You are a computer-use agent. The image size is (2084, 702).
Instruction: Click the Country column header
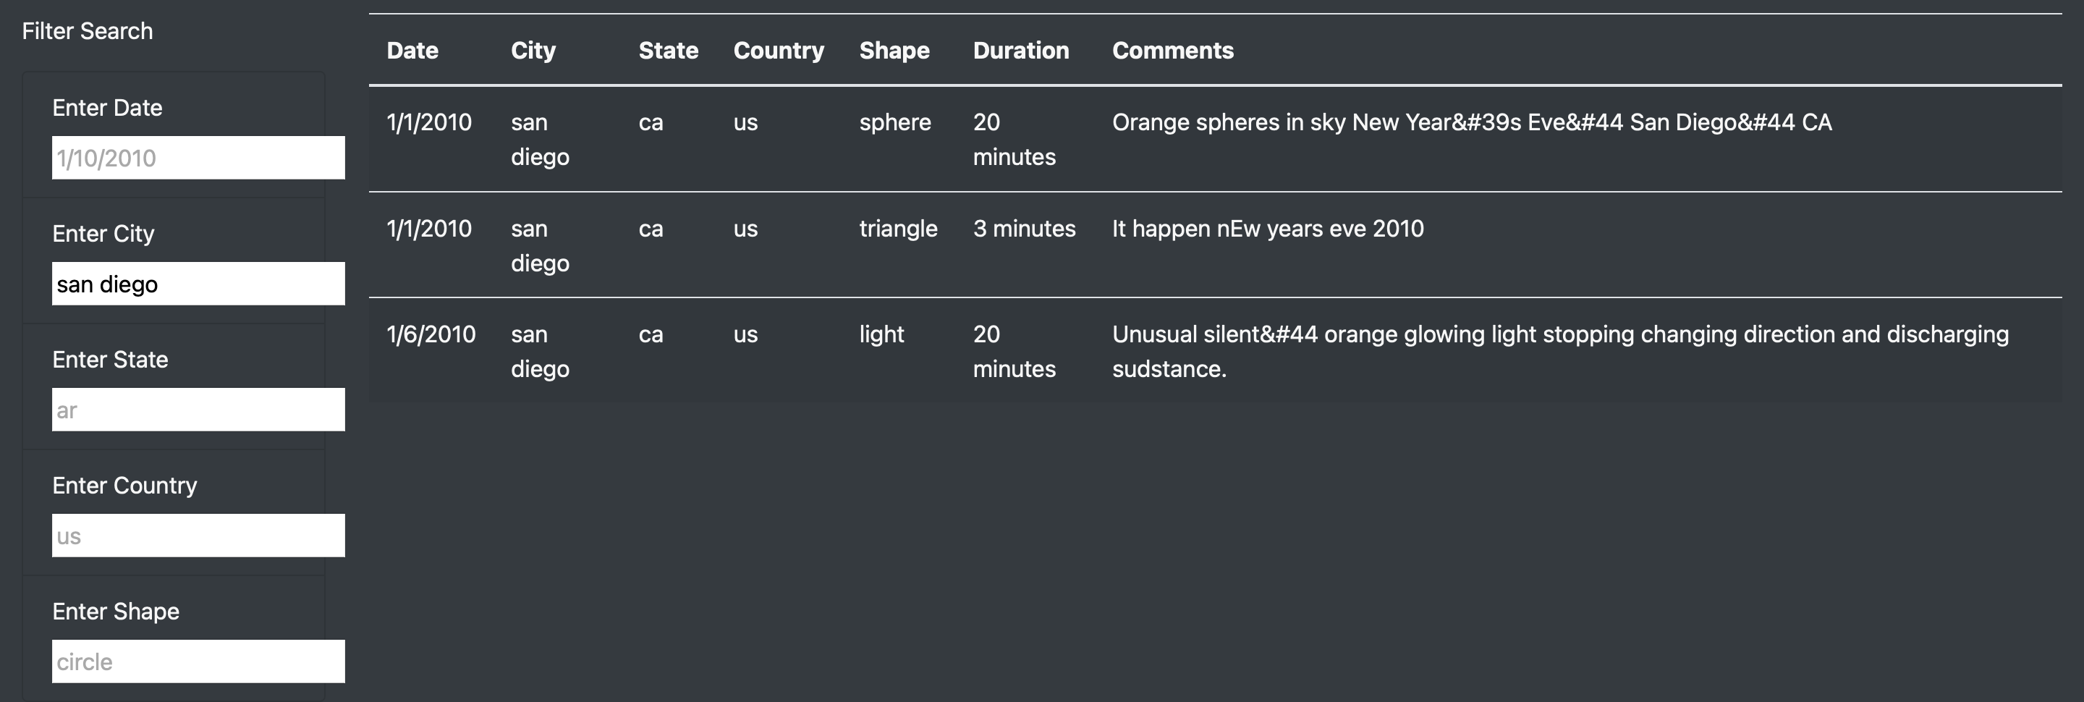click(779, 50)
